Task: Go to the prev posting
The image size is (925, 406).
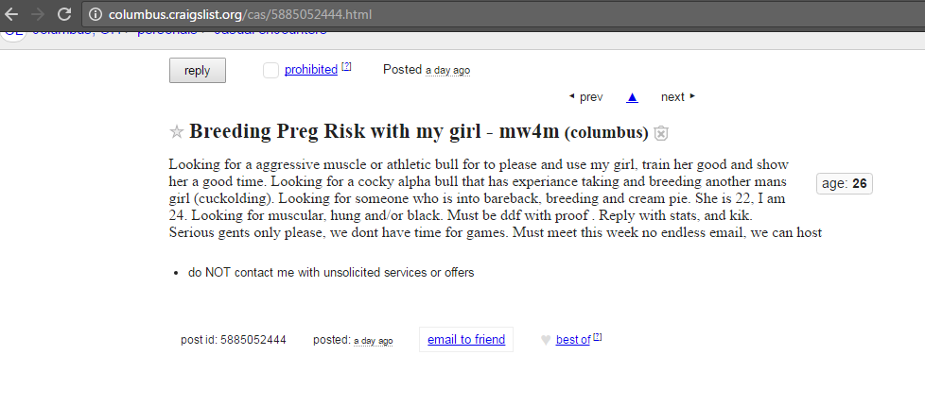Action: (x=585, y=97)
